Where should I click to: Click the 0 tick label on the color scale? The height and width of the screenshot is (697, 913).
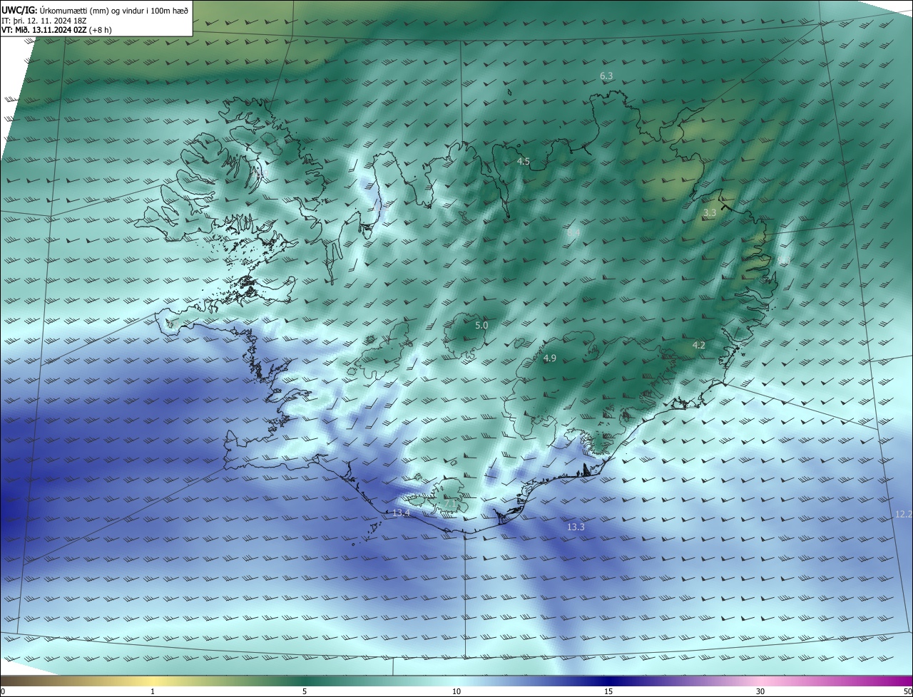[3, 691]
